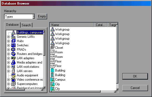Click the FRADs hexagon icon
This screenshot has width=152, height=97.
pos(13,50)
